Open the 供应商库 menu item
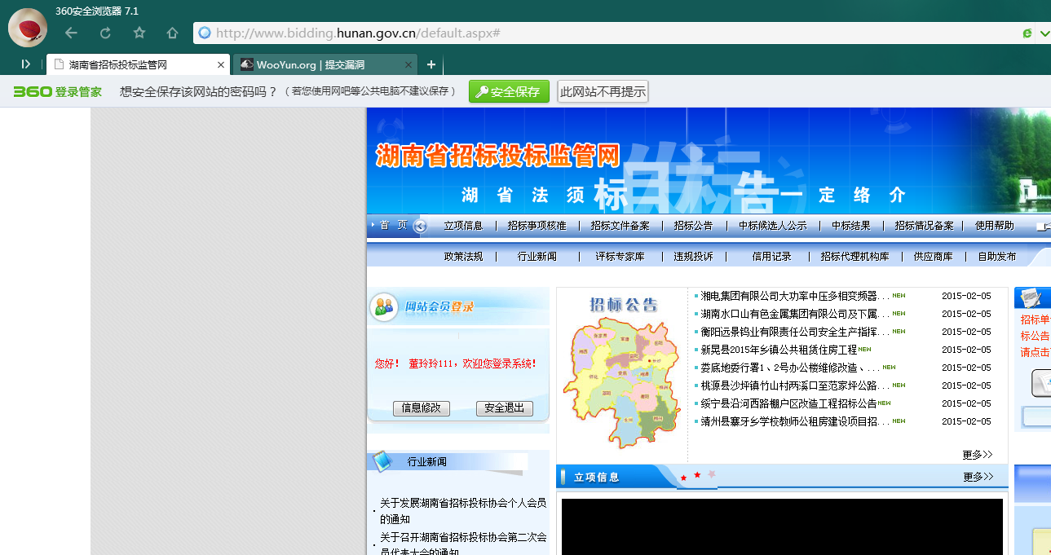 pos(933,256)
